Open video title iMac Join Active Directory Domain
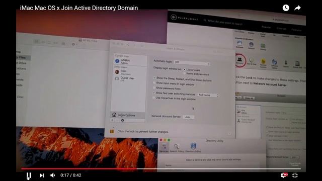 pyautogui.click(x=79, y=8)
